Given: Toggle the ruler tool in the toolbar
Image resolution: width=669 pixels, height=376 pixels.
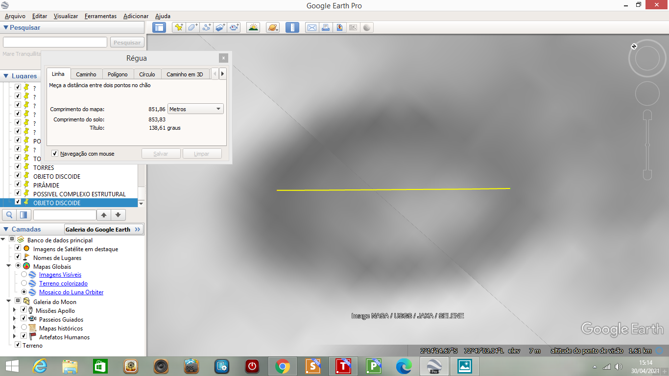Looking at the screenshot, I should [292, 27].
